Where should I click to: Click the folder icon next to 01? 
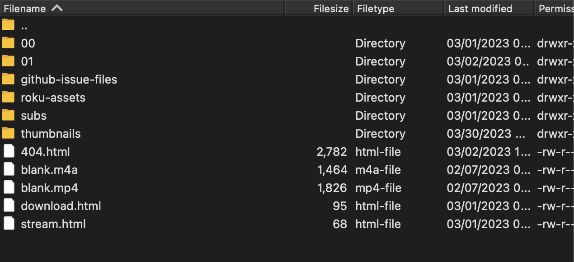(x=8, y=61)
